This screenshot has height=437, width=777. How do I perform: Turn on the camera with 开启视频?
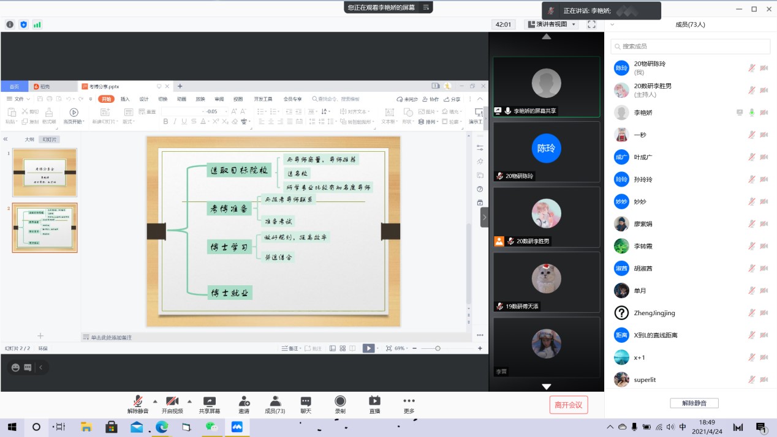[x=172, y=405]
